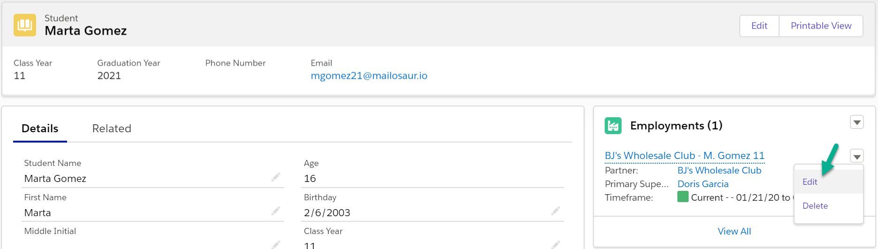
Task: Click the pencil icon for Middle Initial
Action: (x=276, y=244)
